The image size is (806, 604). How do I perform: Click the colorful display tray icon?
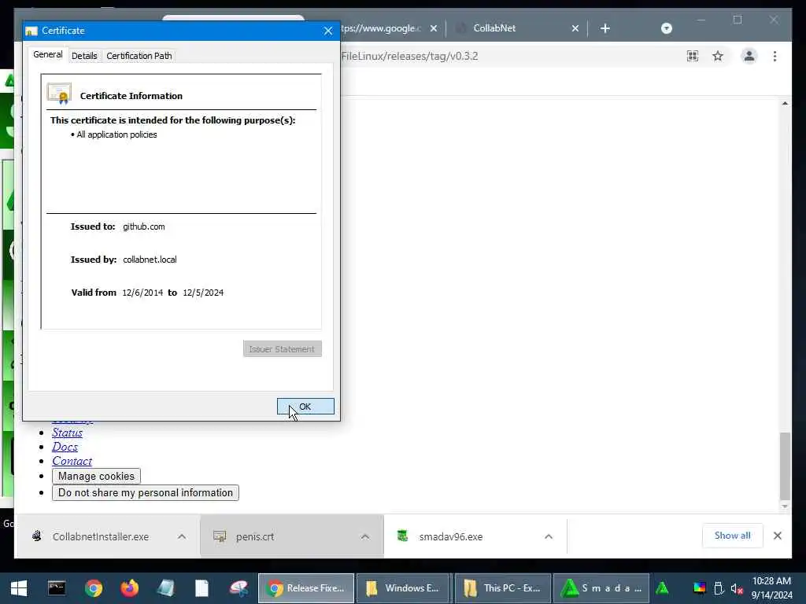(700, 588)
